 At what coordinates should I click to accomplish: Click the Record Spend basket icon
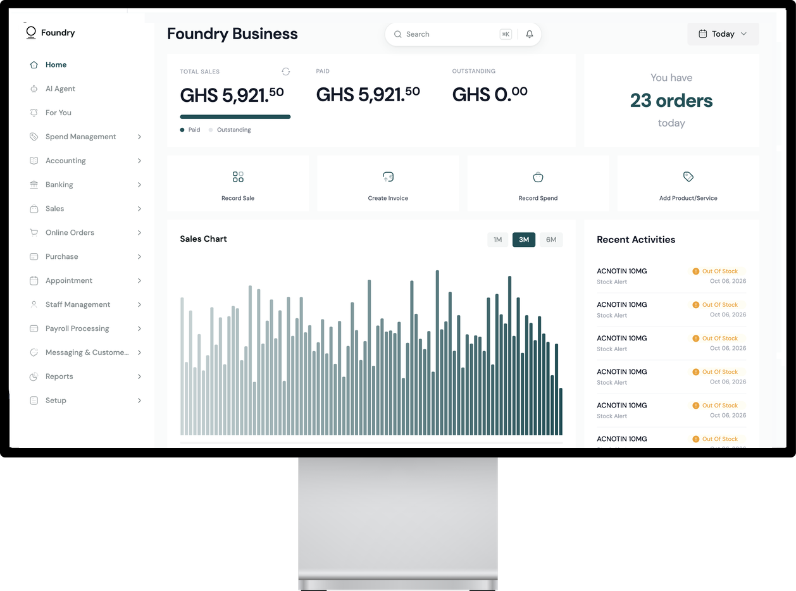tap(538, 177)
